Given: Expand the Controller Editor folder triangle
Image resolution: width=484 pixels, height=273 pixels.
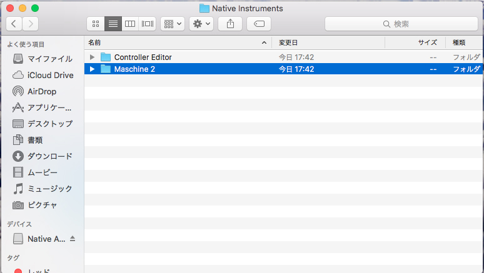Looking at the screenshot, I should [93, 57].
